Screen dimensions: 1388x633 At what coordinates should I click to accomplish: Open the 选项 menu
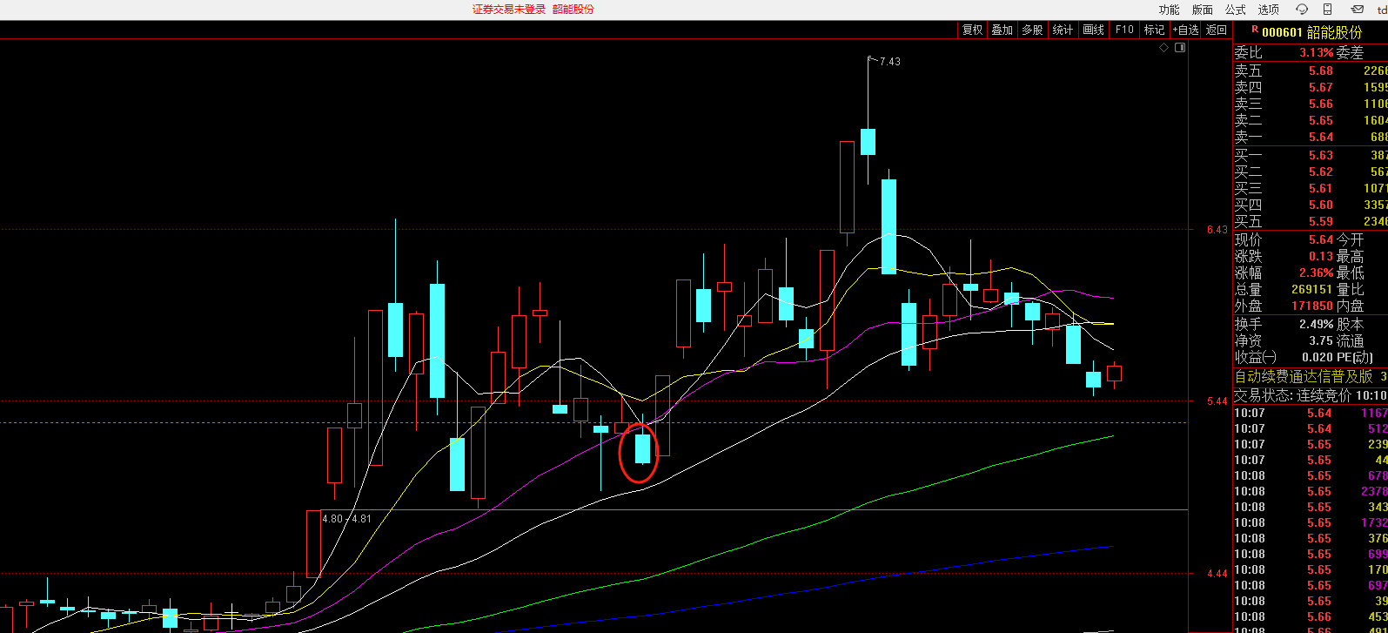(x=1268, y=10)
